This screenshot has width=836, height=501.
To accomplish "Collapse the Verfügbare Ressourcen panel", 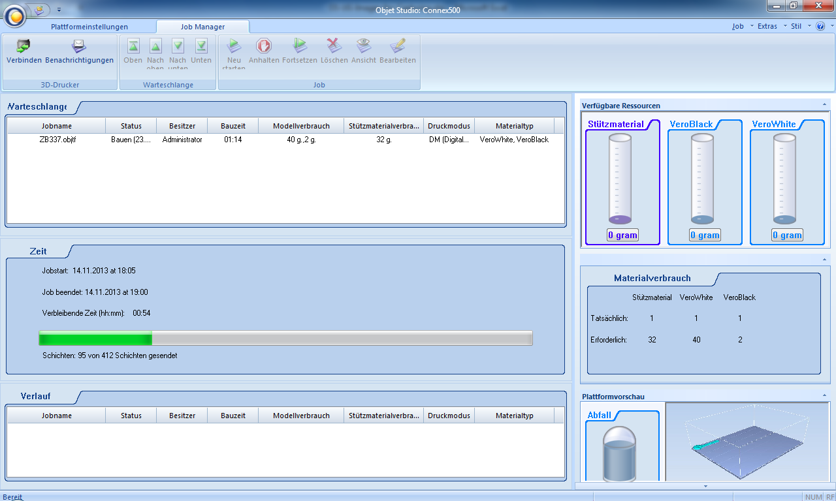I will point(824,105).
